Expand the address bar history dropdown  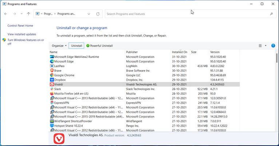(89, 14)
